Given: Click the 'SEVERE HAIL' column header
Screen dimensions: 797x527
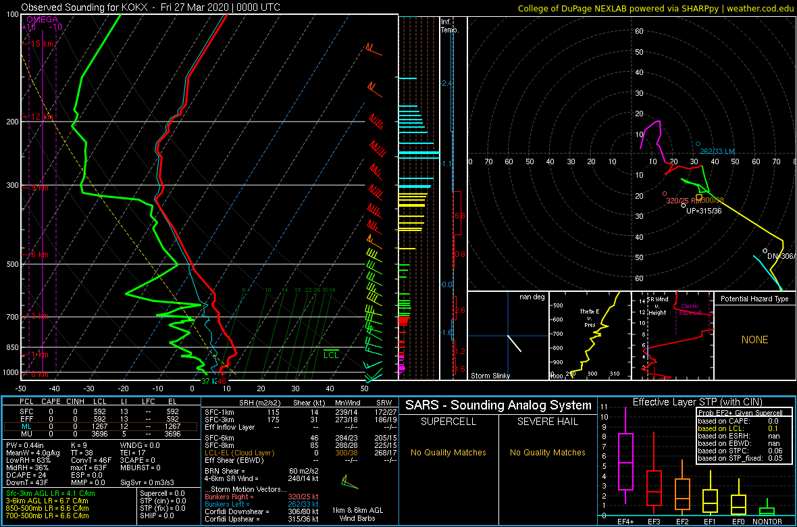Looking at the screenshot, I should click(x=548, y=422).
